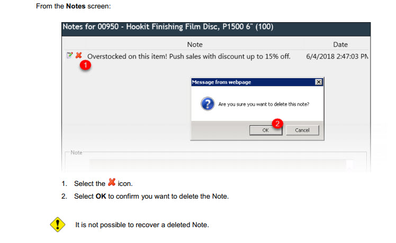Viewport: 396px width, 243px height.
Task: Select the Overstocked on this item note text
Action: [x=188, y=56]
